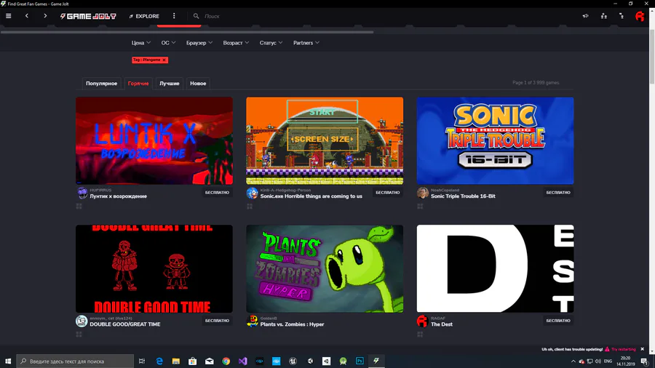Click Windows icon under The Dest

(x=420, y=335)
